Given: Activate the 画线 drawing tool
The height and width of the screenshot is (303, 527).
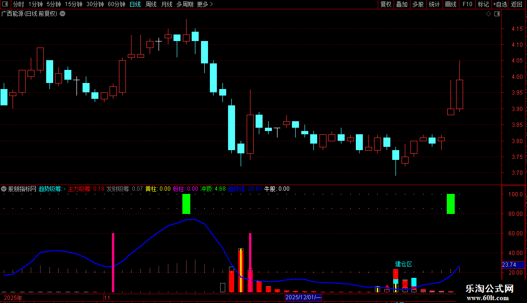Looking at the screenshot, I should [451, 4].
